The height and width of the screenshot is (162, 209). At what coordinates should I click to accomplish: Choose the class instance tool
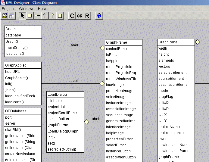tap(30, 16)
